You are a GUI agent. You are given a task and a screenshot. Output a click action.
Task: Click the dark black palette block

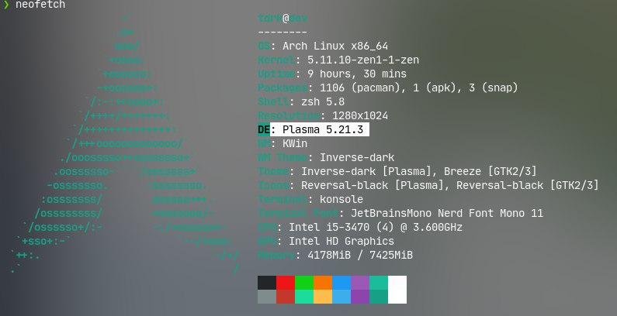[x=267, y=283]
